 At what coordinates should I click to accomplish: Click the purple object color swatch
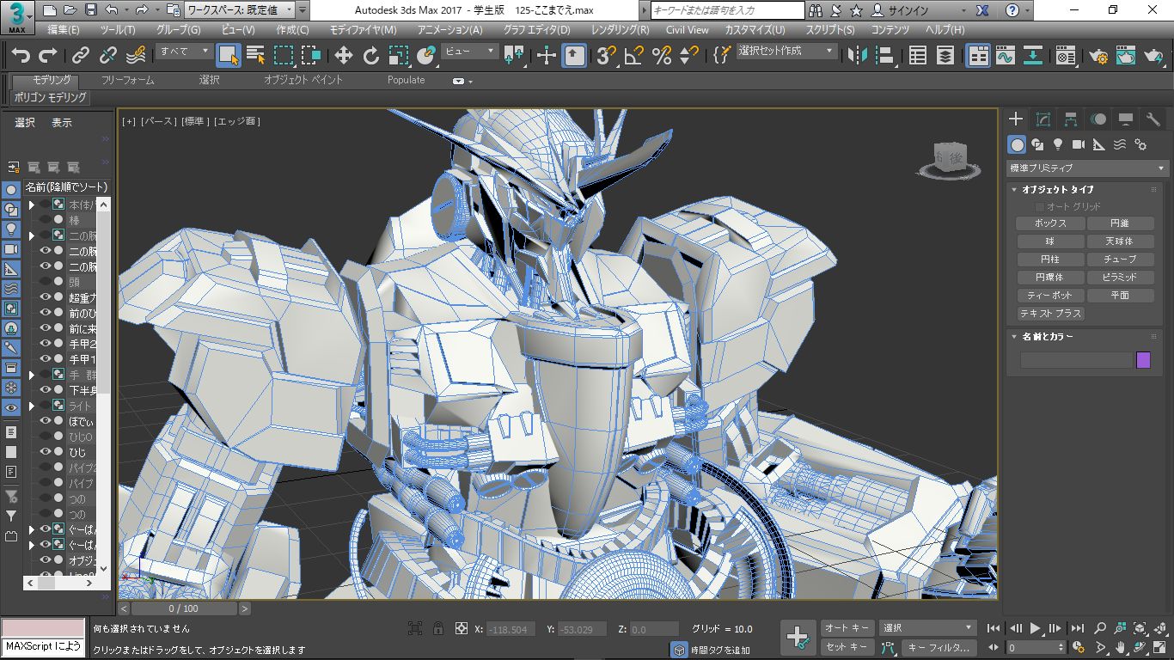pos(1143,360)
